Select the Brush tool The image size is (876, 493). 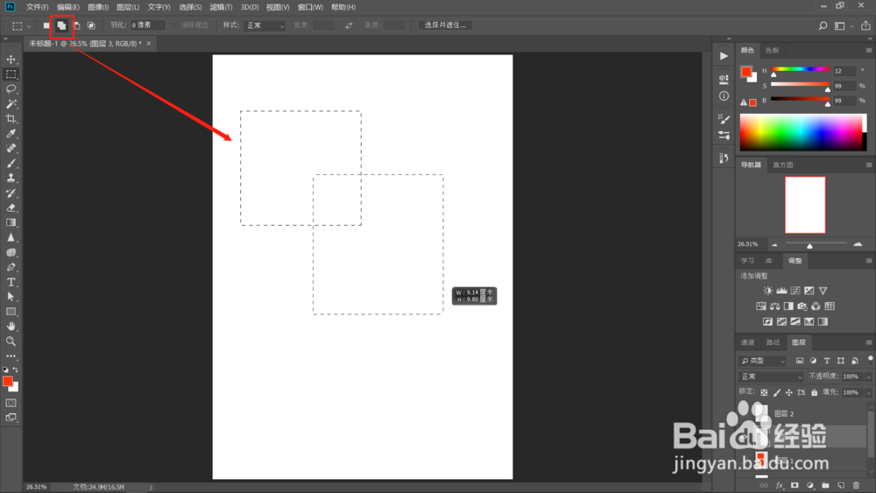(11, 164)
